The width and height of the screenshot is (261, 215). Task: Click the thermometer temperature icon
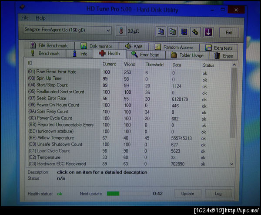coord(121,31)
